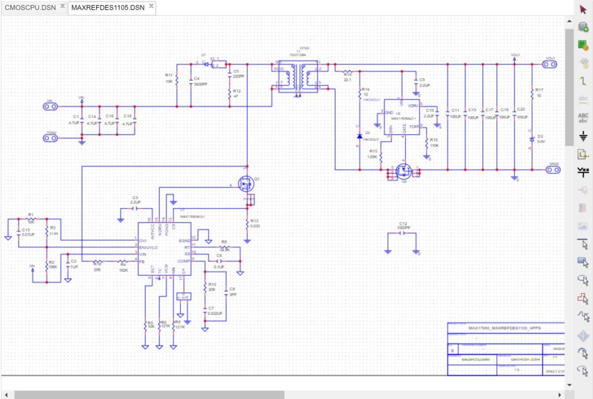Click the greyed blue diamond icon
593x399 pixels.
coord(583,335)
